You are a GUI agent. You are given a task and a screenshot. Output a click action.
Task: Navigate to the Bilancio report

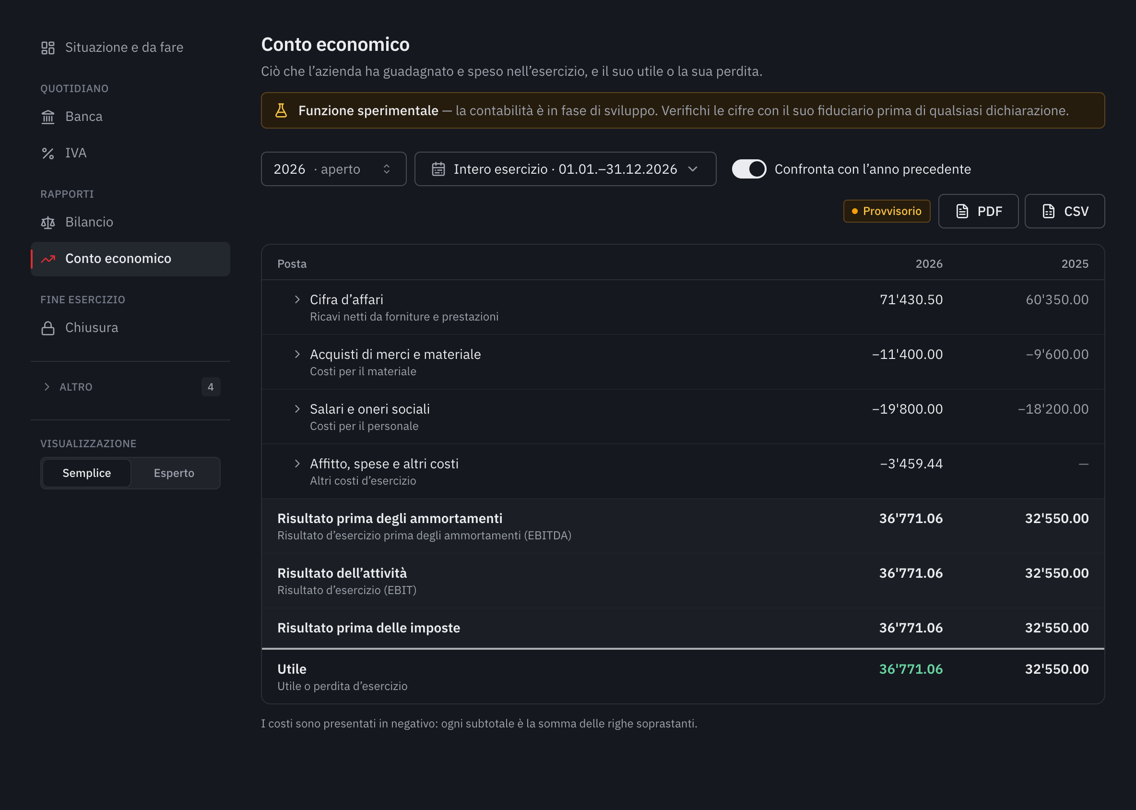[130, 223]
